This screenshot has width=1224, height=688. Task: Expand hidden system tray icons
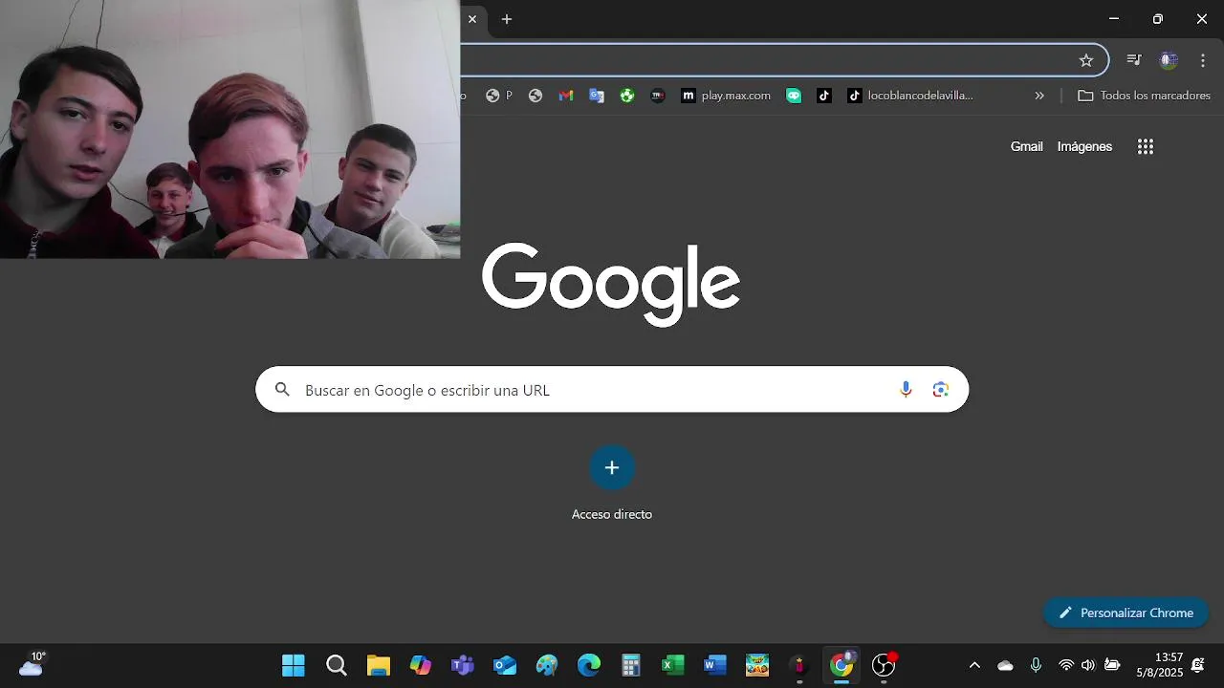coord(974,665)
